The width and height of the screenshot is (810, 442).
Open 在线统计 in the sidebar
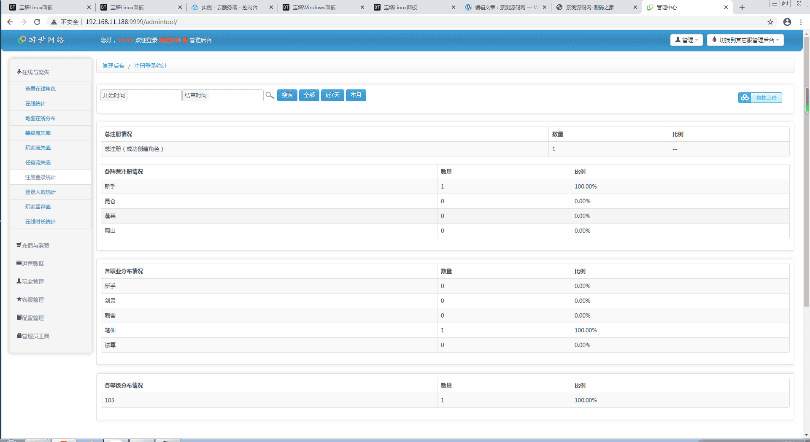(51, 103)
